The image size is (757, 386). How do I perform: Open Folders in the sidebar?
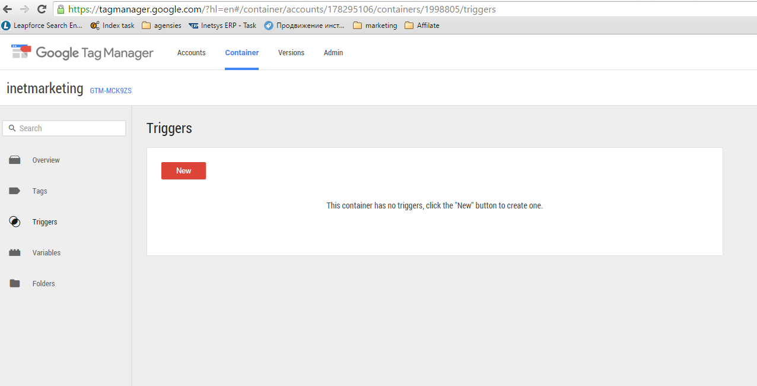(x=44, y=284)
